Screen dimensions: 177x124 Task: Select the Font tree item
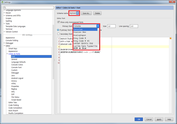tap(31, 57)
